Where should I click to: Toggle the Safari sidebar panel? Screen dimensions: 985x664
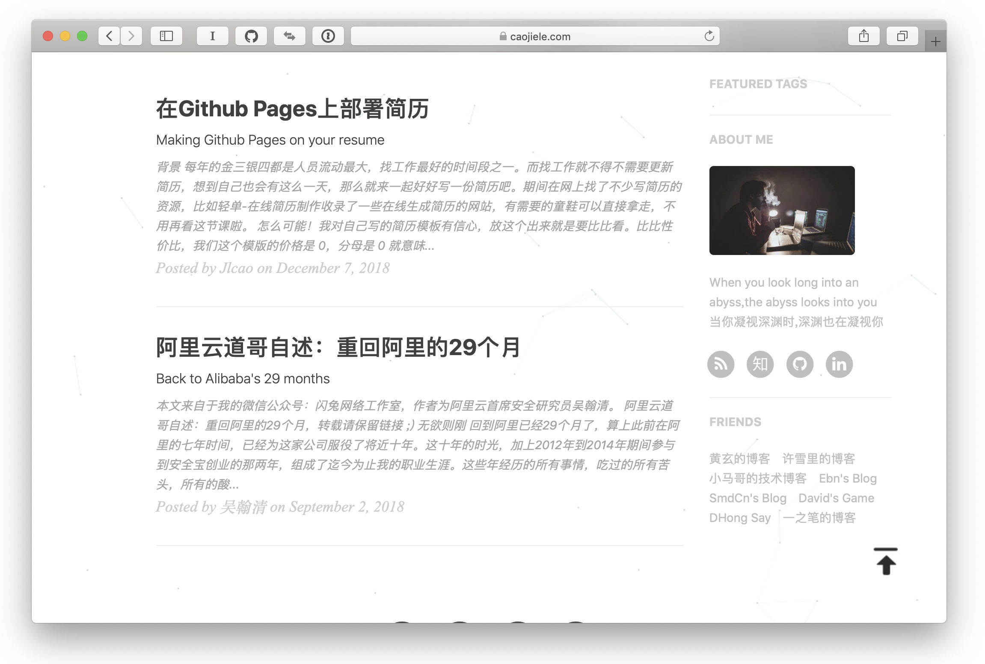click(x=166, y=36)
